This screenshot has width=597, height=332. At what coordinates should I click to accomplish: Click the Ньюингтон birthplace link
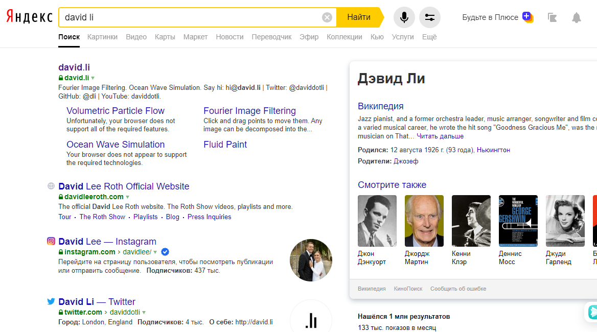click(493, 150)
